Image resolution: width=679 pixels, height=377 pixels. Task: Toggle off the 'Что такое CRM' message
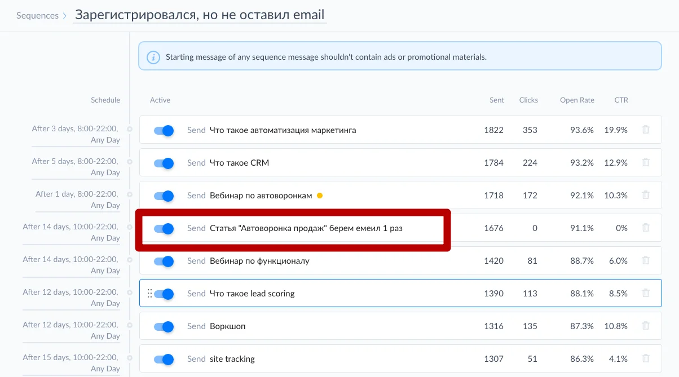click(x=164, y=163)
